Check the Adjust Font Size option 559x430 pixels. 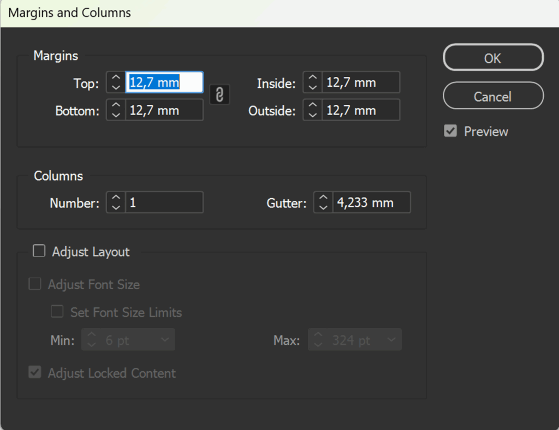pos(34,284)
